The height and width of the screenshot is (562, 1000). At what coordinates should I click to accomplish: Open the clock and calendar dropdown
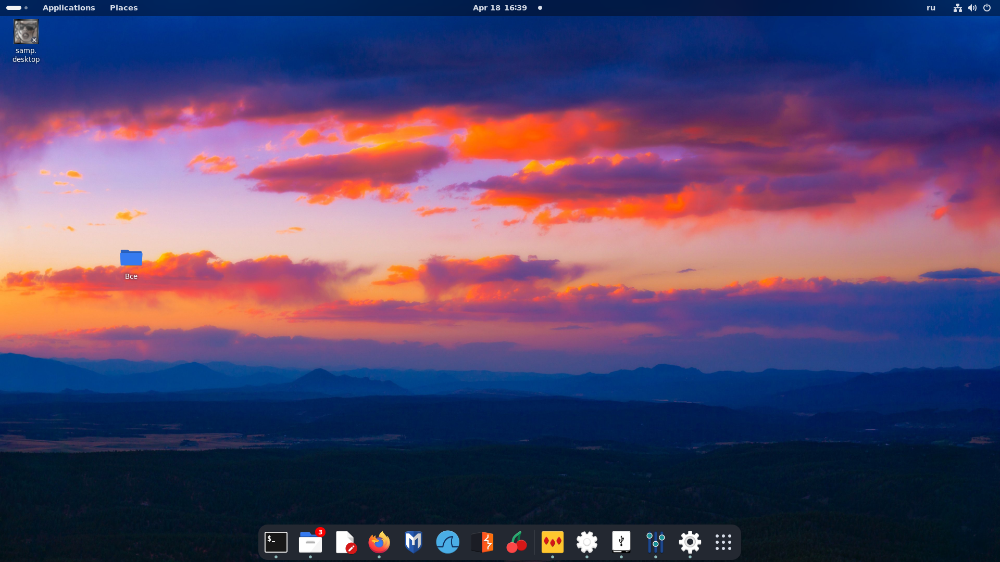point(500,8)
